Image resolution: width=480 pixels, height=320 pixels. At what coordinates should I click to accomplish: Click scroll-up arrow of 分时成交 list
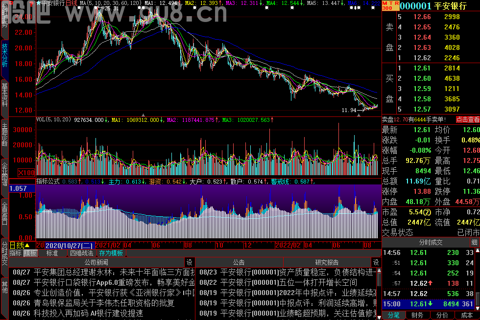click(x=477, y=251)
